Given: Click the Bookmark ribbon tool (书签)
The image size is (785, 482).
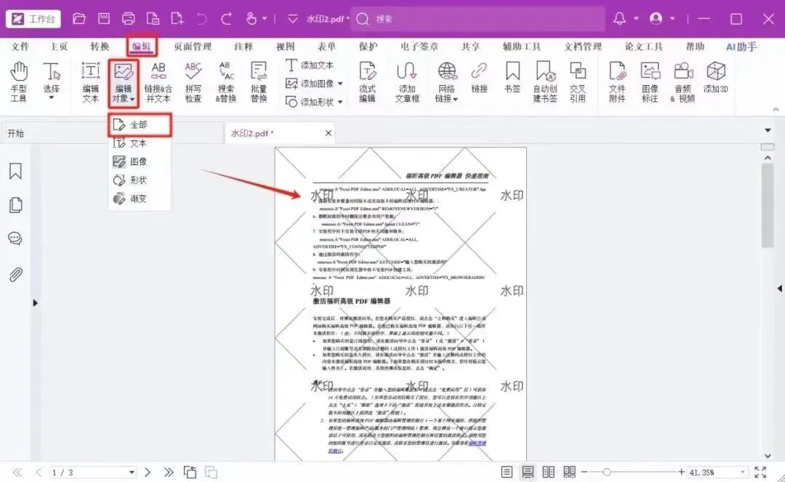Looking at the screenshot, I should 512,78.
